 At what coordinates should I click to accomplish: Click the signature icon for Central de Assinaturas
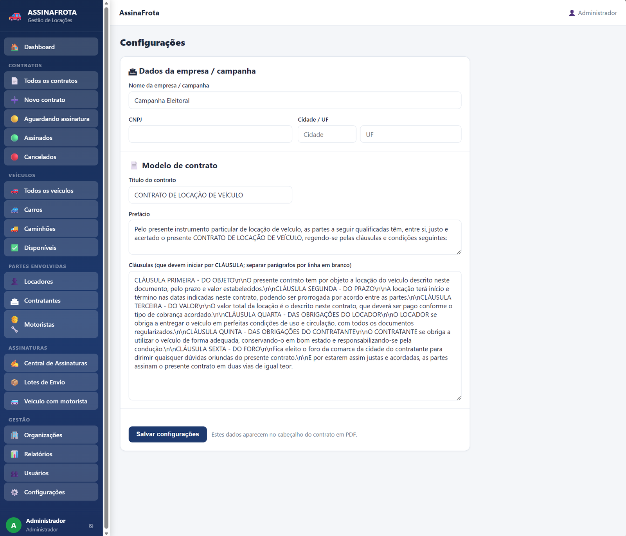[x=14, y=363]
